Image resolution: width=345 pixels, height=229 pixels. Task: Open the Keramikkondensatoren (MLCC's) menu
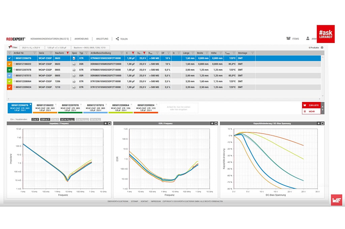tap(50, 39)
